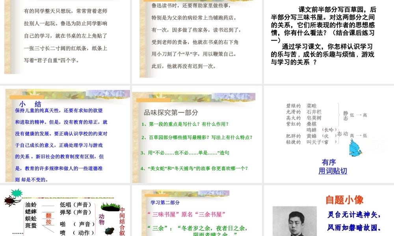The image size is (394, 236).
Task: Click the 低唱（声音） entry
Action: tap(76, 205)
